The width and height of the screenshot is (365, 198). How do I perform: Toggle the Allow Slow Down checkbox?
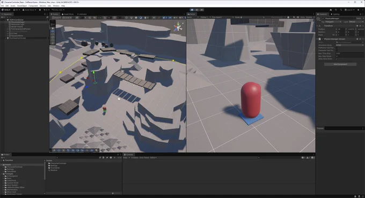click(337, 59)
